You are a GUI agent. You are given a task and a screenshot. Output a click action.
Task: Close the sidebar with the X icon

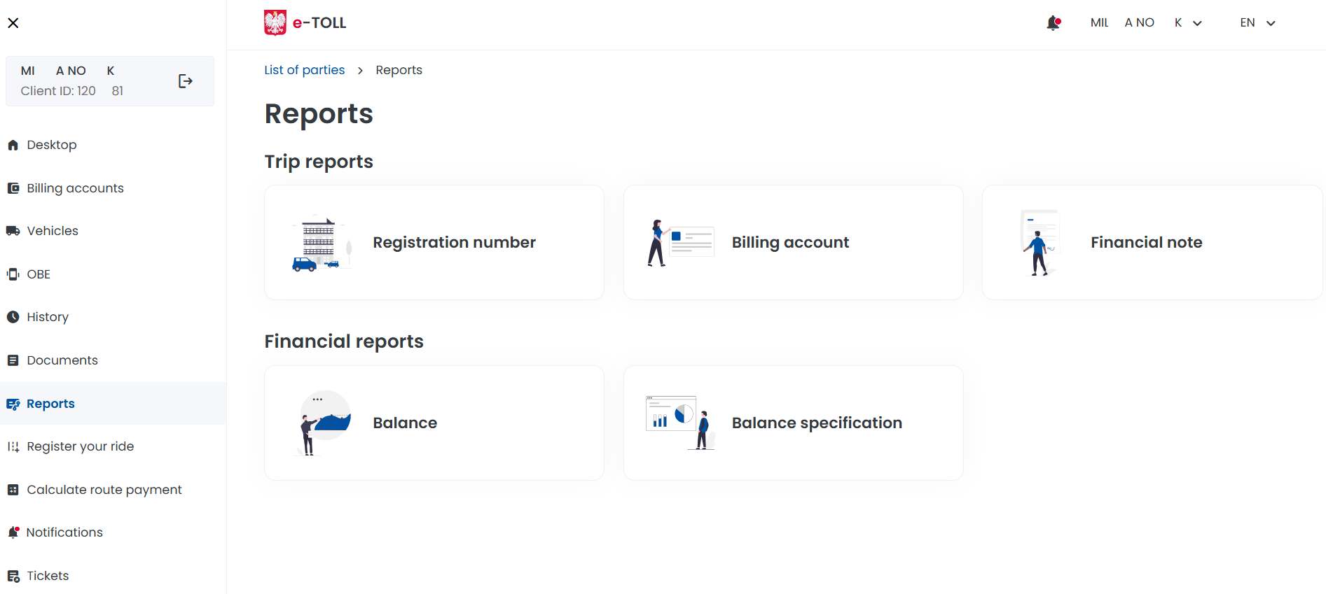pos(13,23)
